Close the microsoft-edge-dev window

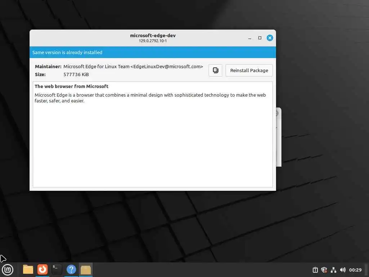270,38
